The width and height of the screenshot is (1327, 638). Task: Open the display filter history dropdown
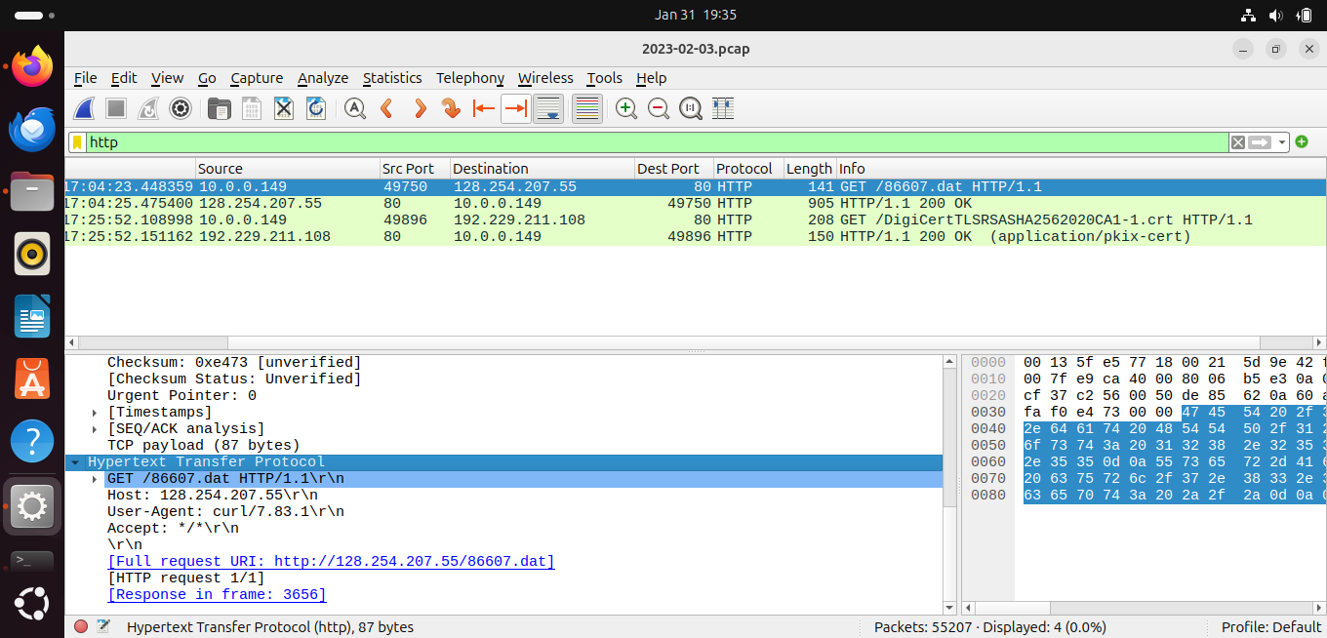click(x=1283, y=142)
